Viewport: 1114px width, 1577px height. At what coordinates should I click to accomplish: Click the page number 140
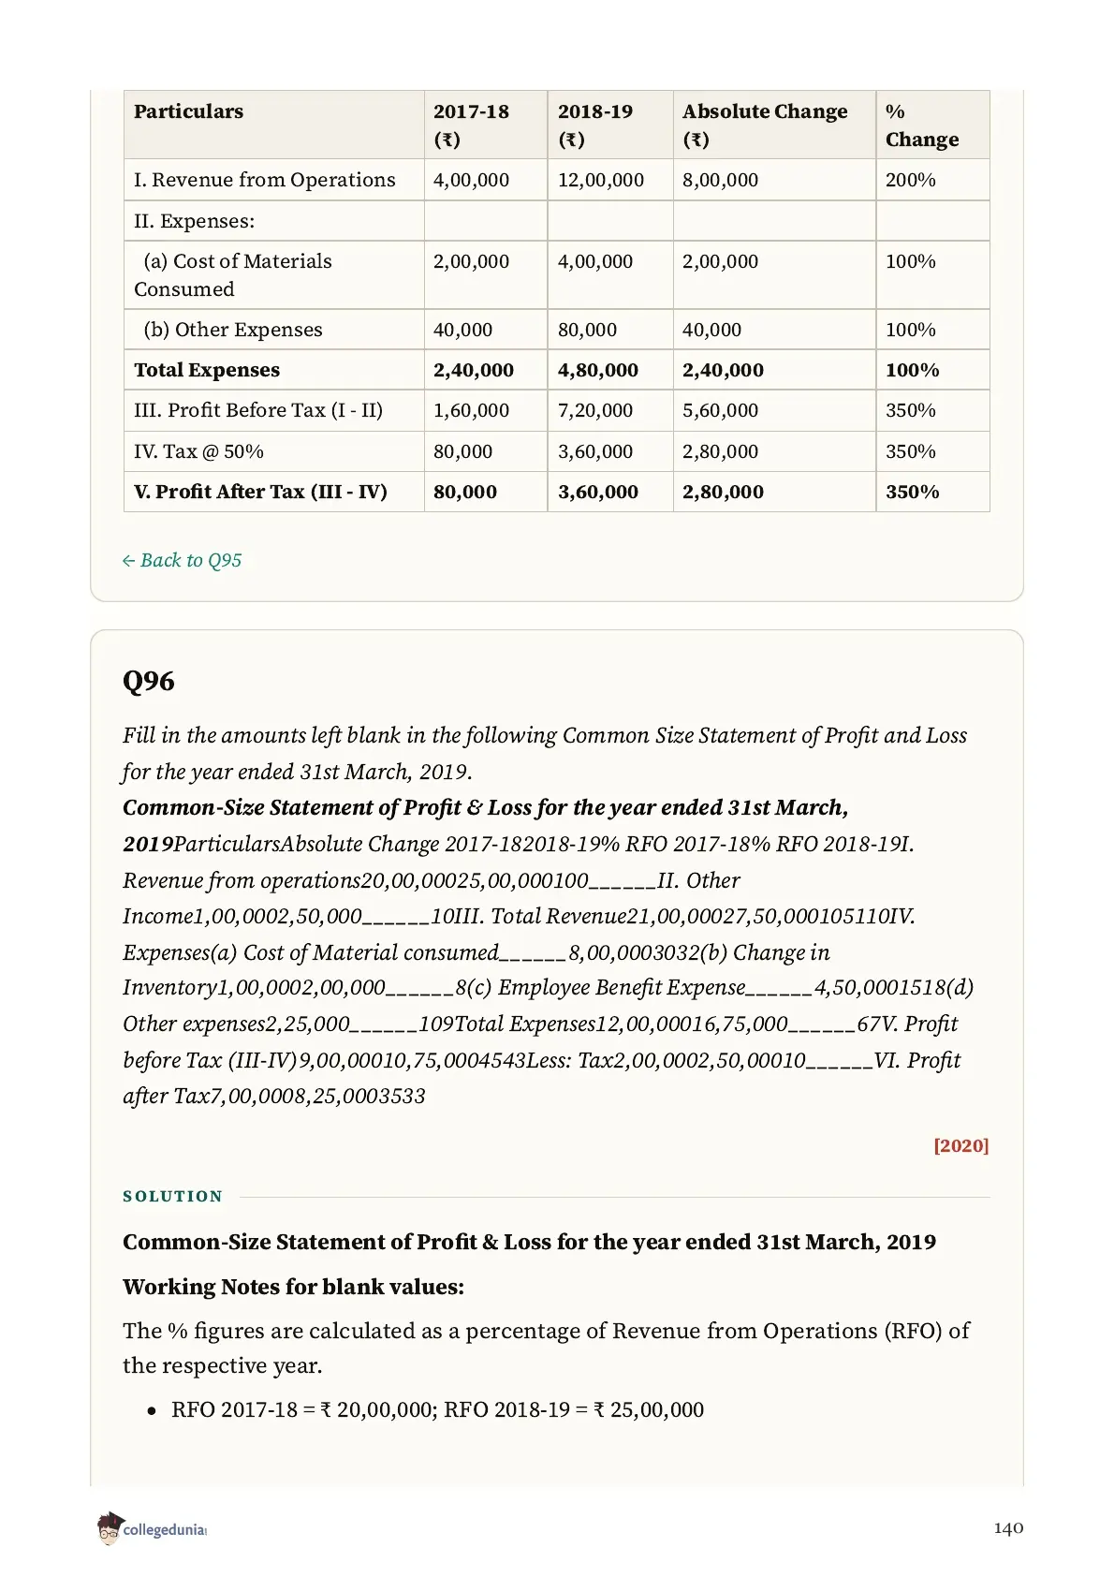pyautogui.click(x=1008, y=1527)
